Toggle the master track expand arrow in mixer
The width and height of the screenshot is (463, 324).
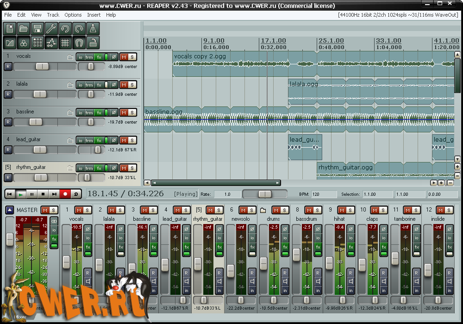[x=10, y=210]
